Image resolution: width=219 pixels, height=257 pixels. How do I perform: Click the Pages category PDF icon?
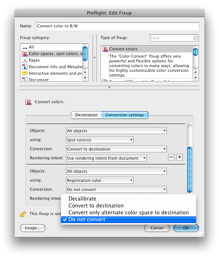(25, 60)
